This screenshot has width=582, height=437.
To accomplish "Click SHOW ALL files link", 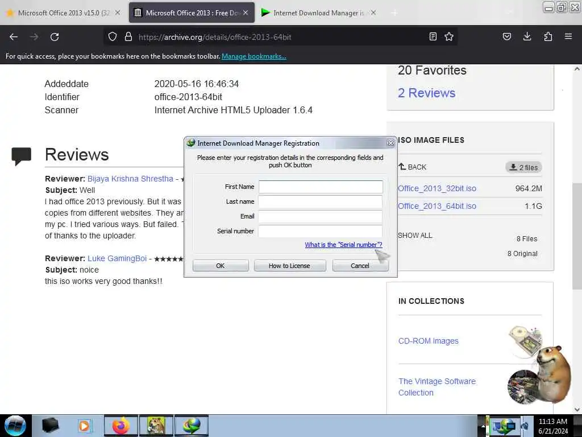I will click(x=415, y=236).
